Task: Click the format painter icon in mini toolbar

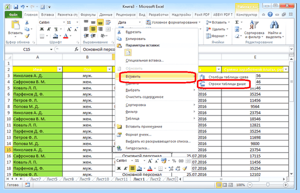Action: pos(184,168)
